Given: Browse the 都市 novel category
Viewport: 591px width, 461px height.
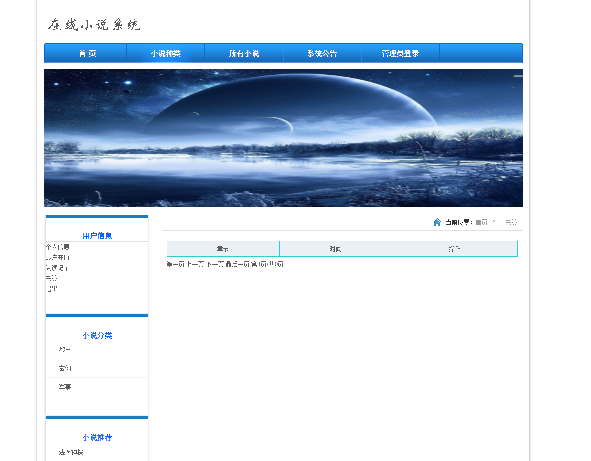Looking at the screenshot, I should (x=65, y=350).
